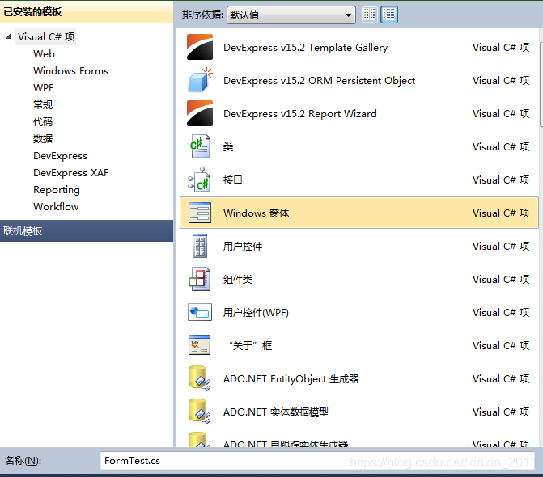This screenshot has width=543, height=477.
Task: Select the Visual C# 项 category
Action: [46, 36]
